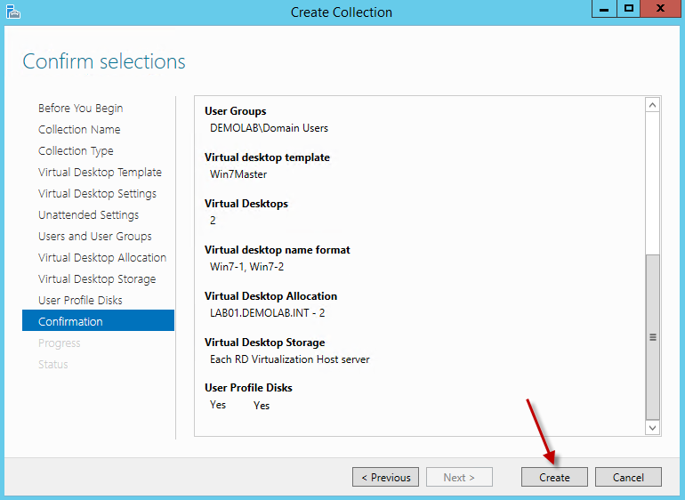The width and height of the screenshot is (685, 500).
Task: Select the Virtual Desktop Settings step
Action: point(97,194)
